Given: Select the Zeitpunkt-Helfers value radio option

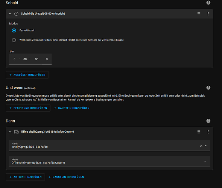Looking at the screenshot, I should click(x=14, y=40).
